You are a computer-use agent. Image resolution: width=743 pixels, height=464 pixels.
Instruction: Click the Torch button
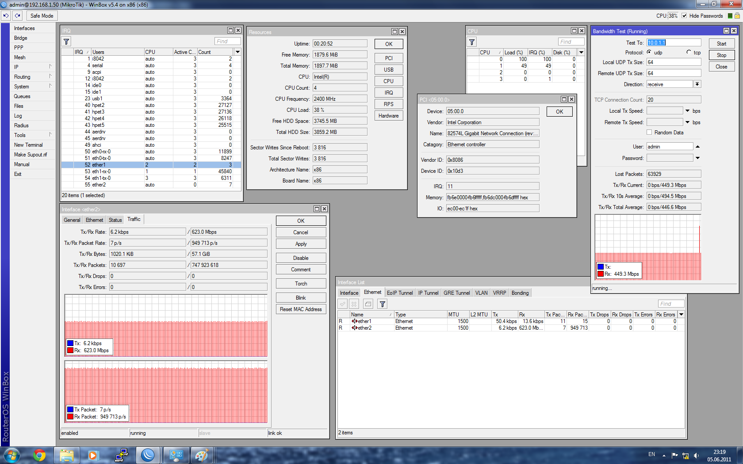tap(301, 284)
